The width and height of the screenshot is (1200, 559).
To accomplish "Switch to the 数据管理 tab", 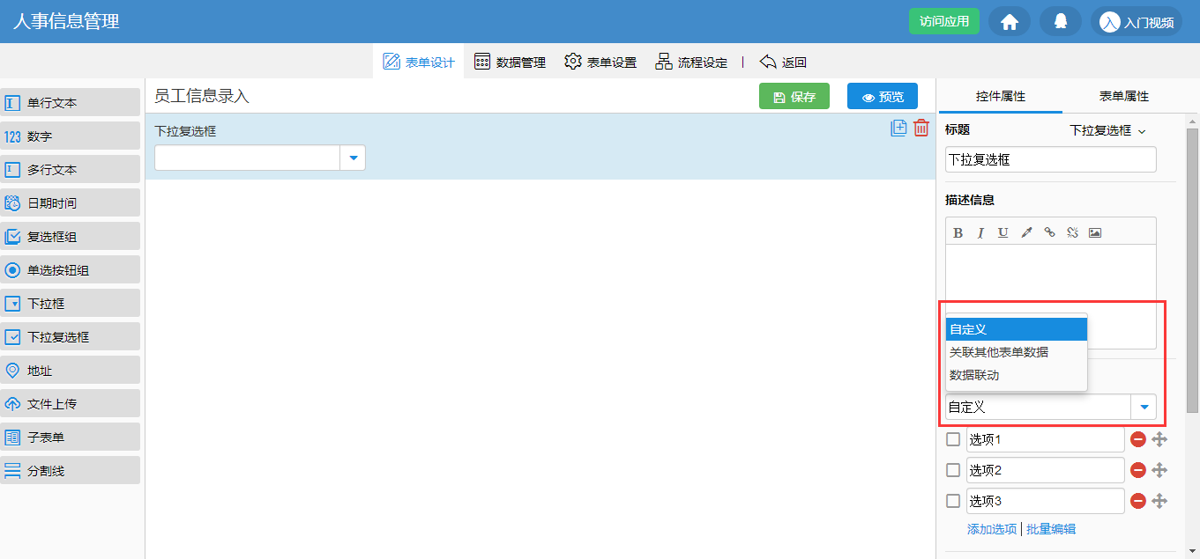I will pos(510,62).
